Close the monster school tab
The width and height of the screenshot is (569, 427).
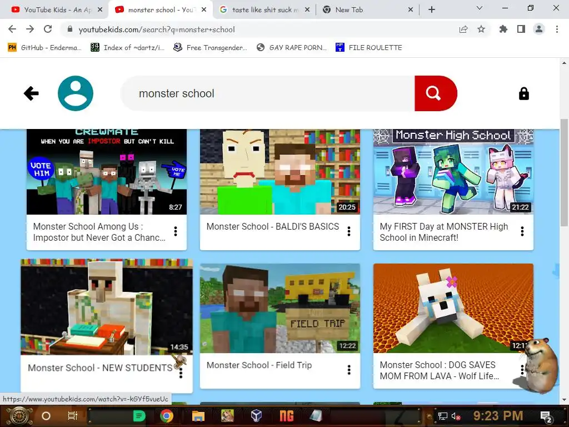tap(204, 10)
